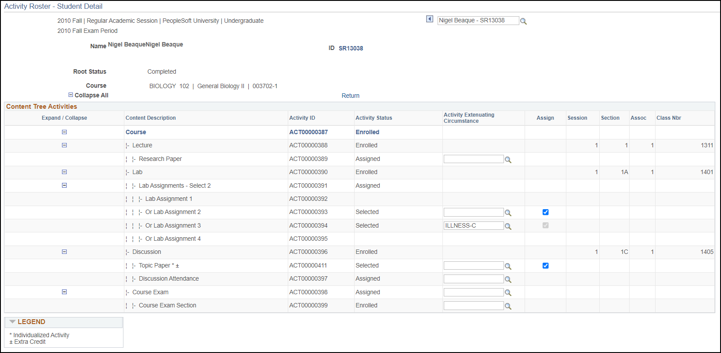Open extenuating circumstance lookup for Topic Paper
Image resolution: width=721 pixels, height=353 pixels.
pos(508,266)
